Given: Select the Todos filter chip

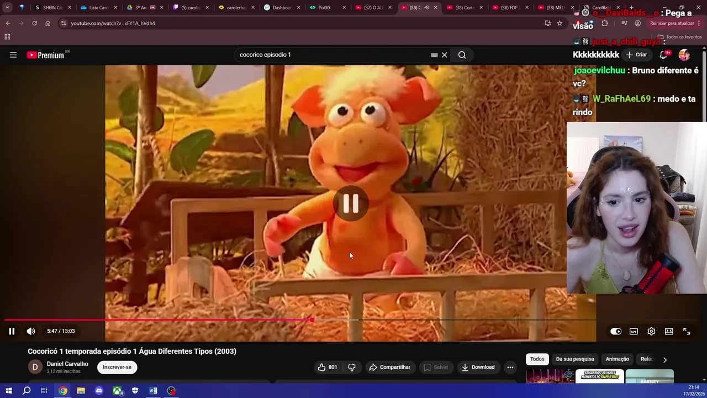Looking at the screenshot, I should tap(537, 359).
